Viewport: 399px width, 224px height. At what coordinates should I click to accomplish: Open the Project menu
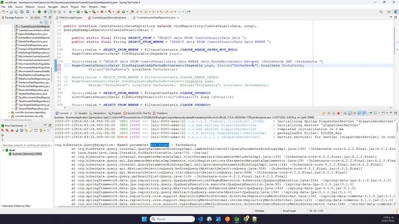point(75,7)
